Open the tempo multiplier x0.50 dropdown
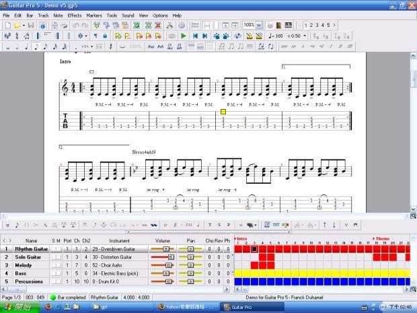This screenshot has width=417, height=313. click(305, 36)
